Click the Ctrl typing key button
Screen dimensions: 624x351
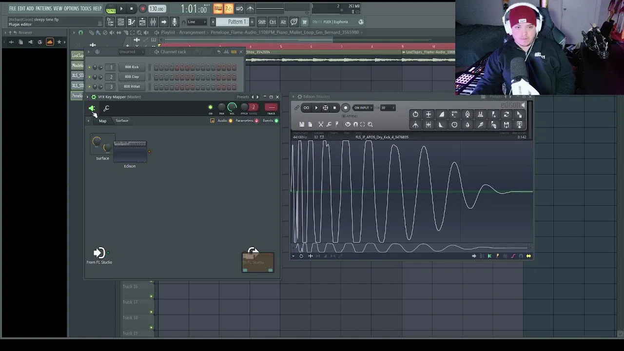click(273, 22)
